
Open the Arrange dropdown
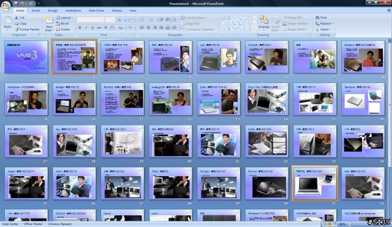coord(264,23)
